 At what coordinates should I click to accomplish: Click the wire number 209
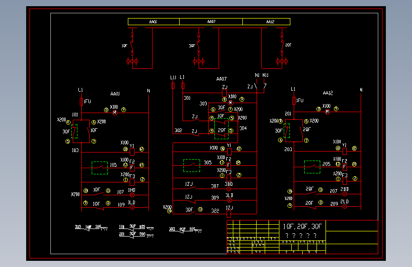point(334,204)
